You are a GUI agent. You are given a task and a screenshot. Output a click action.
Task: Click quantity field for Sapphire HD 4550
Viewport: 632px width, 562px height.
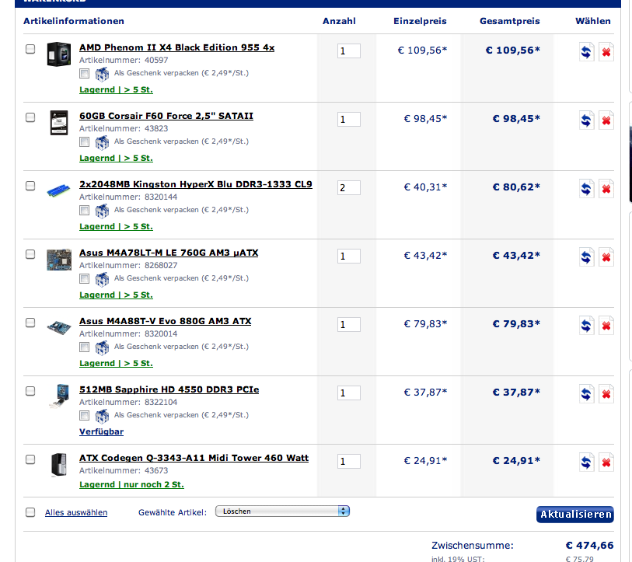coord(349,393)
